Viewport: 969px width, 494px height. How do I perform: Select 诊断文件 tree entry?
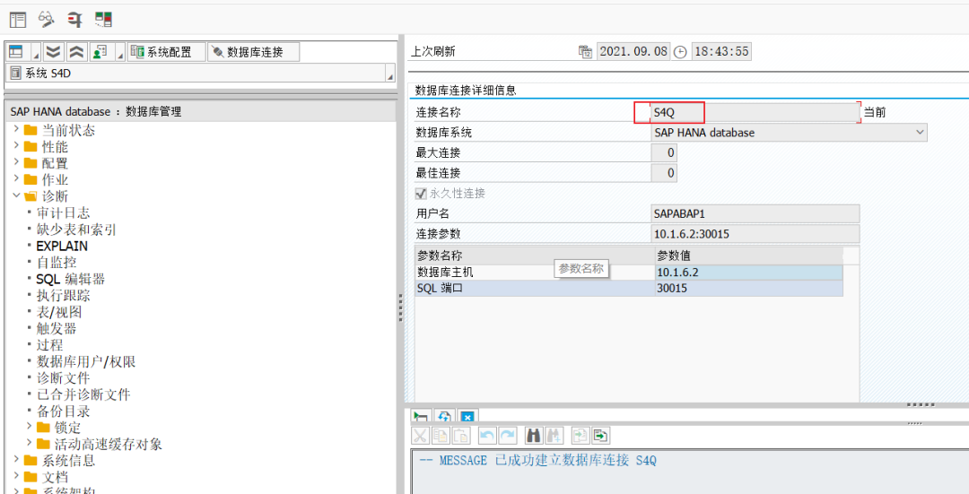point(63,378)
